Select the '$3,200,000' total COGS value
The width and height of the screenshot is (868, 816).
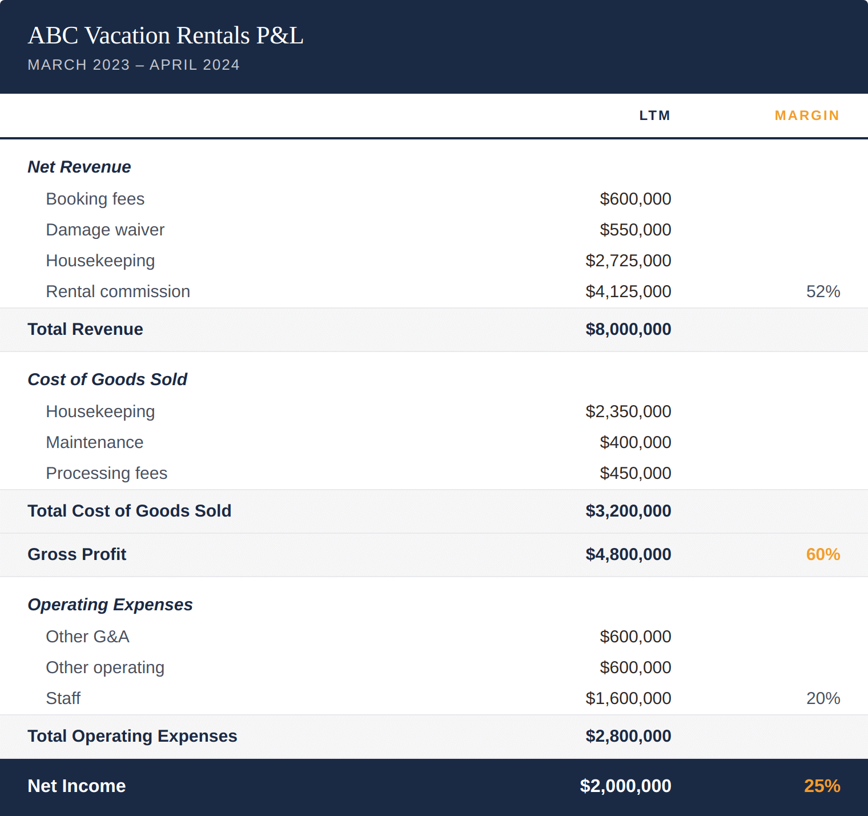[628, 511]
